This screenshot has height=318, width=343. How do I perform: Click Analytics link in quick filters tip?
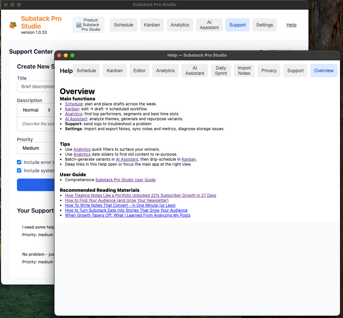point(82,149)
